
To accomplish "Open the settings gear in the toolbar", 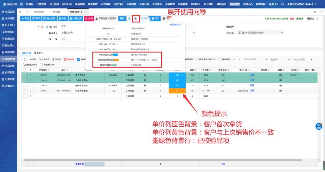I will [x=129, y=19].
